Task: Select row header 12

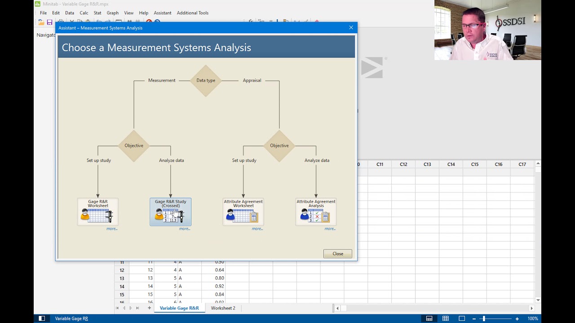Action: point(122,270)
